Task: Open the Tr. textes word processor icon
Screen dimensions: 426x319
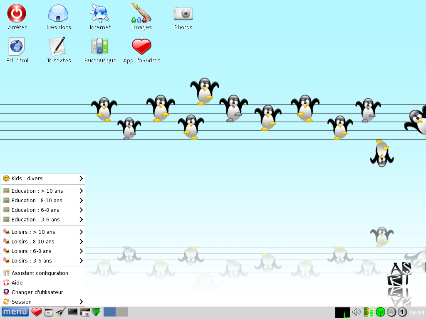Action: click(x=58, y=47)
